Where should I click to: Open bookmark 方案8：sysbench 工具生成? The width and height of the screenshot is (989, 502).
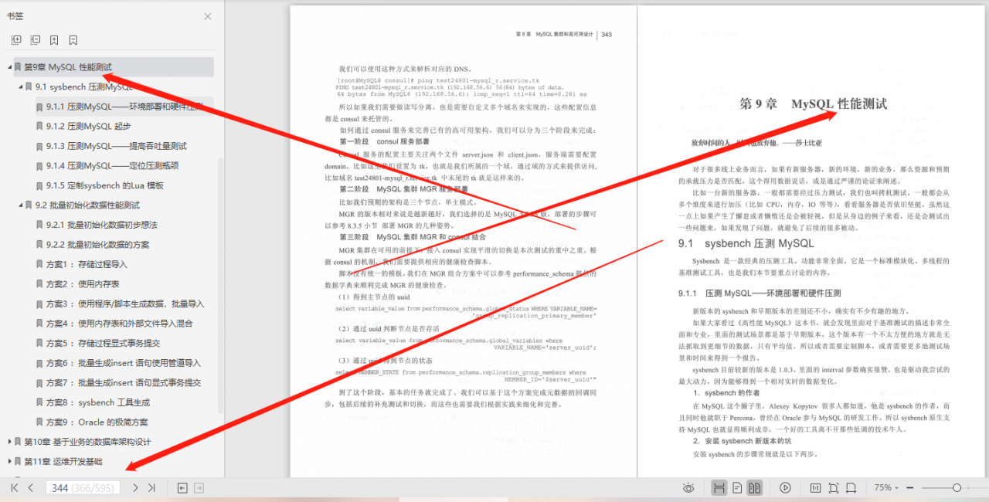click(98, 402)
